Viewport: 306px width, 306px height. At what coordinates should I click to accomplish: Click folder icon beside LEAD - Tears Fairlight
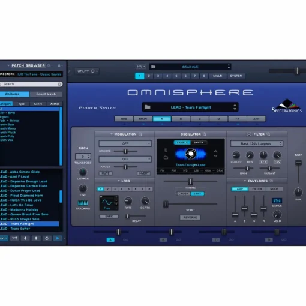(x=148, y=107)
